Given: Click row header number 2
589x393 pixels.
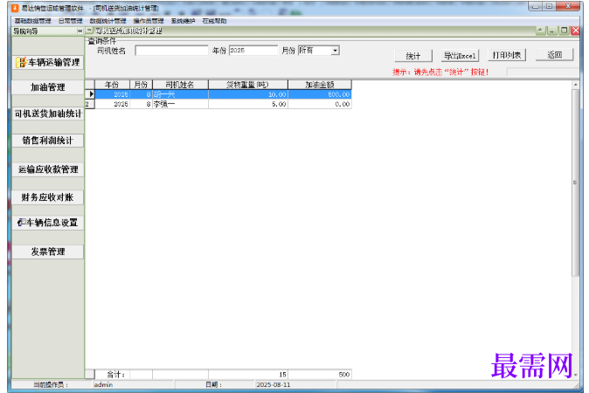Looking at the screenshot, I should 90,104.
